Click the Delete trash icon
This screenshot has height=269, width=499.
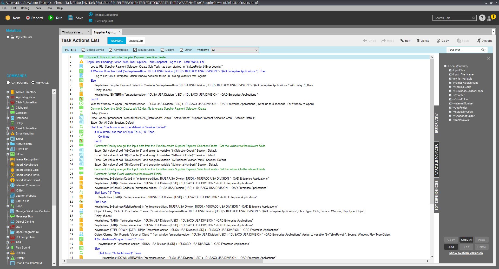pos(418,40)
